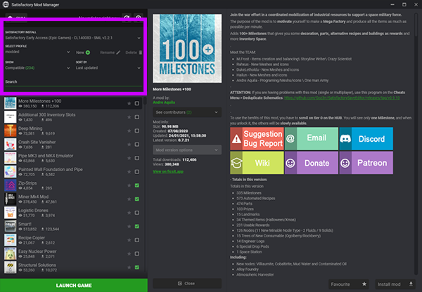Disable the Zip-Strips checkbox

click(x=137, y=185)
